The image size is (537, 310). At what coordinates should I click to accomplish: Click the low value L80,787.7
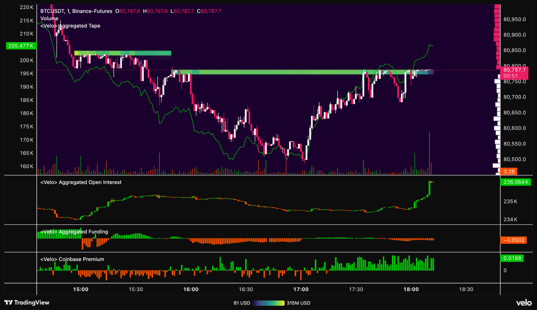pyautogui.click(x=182, y=11)
